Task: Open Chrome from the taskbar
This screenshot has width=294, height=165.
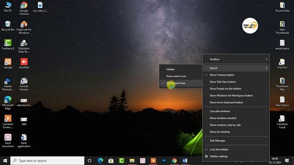Action: 174,161
